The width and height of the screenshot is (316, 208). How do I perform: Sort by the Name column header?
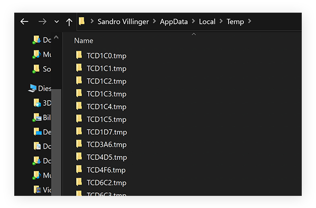(84, 41)
